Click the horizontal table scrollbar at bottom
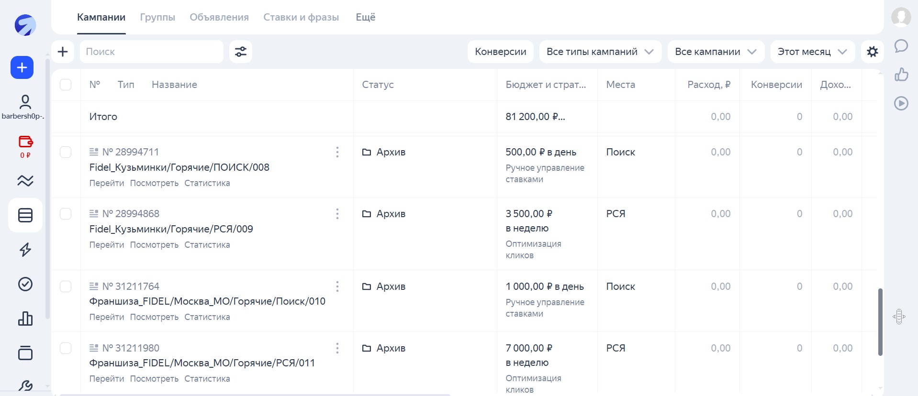 (x=255, y=395)
